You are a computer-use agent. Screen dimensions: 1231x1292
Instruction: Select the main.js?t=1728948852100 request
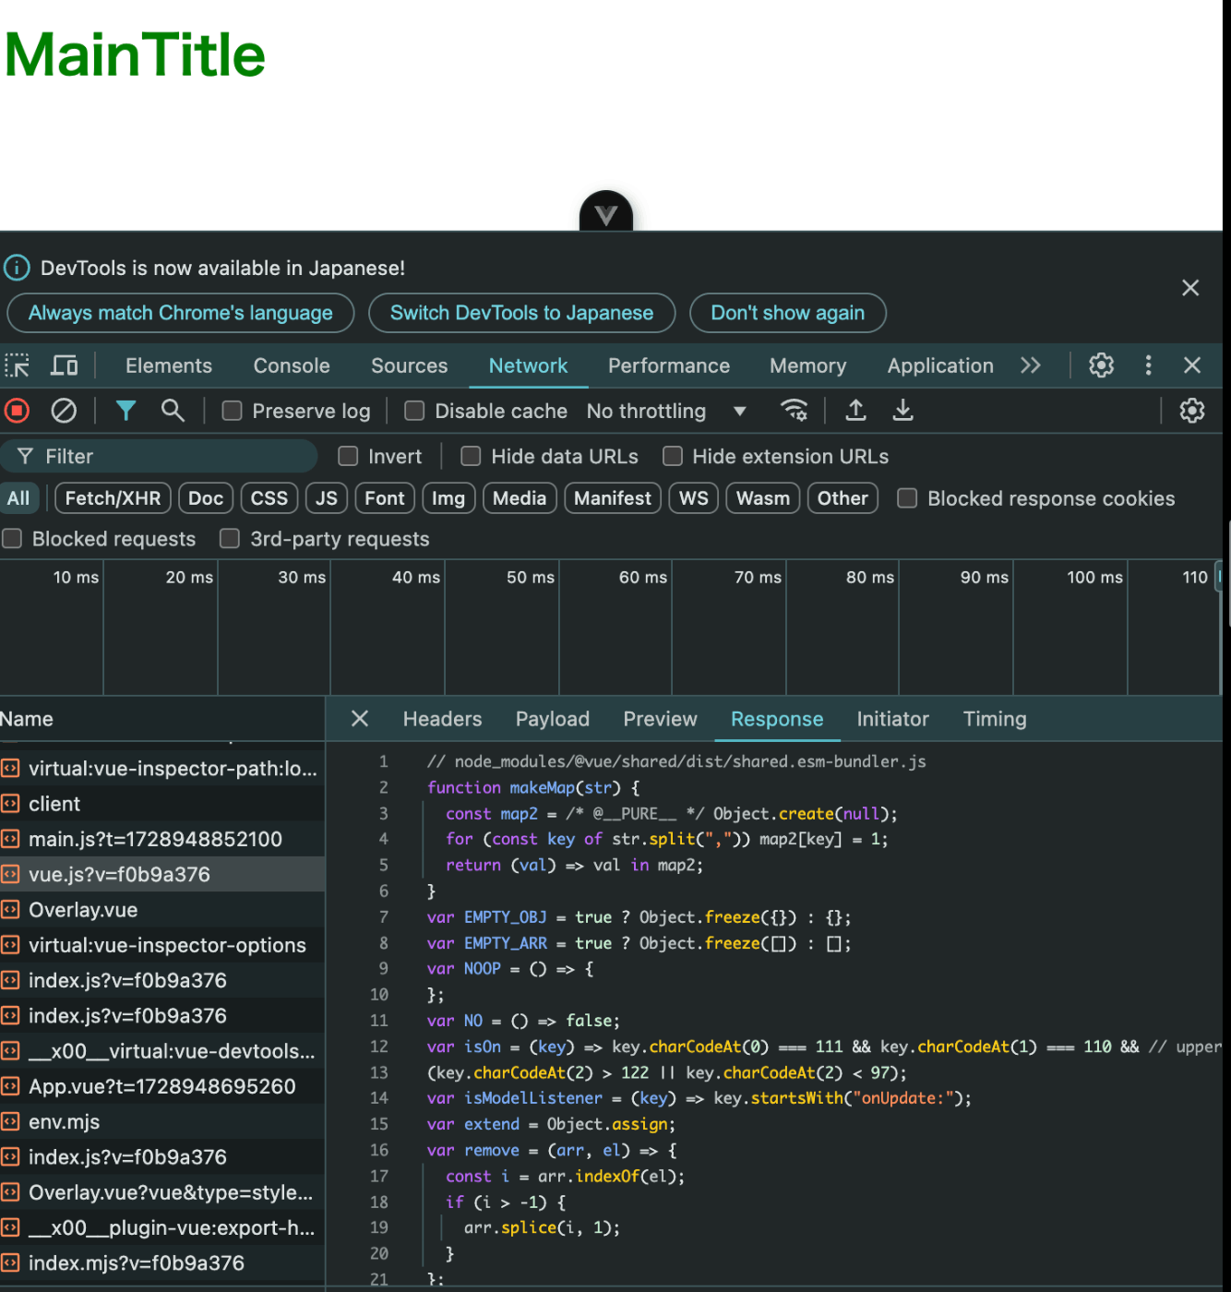(x=162, y=839)
